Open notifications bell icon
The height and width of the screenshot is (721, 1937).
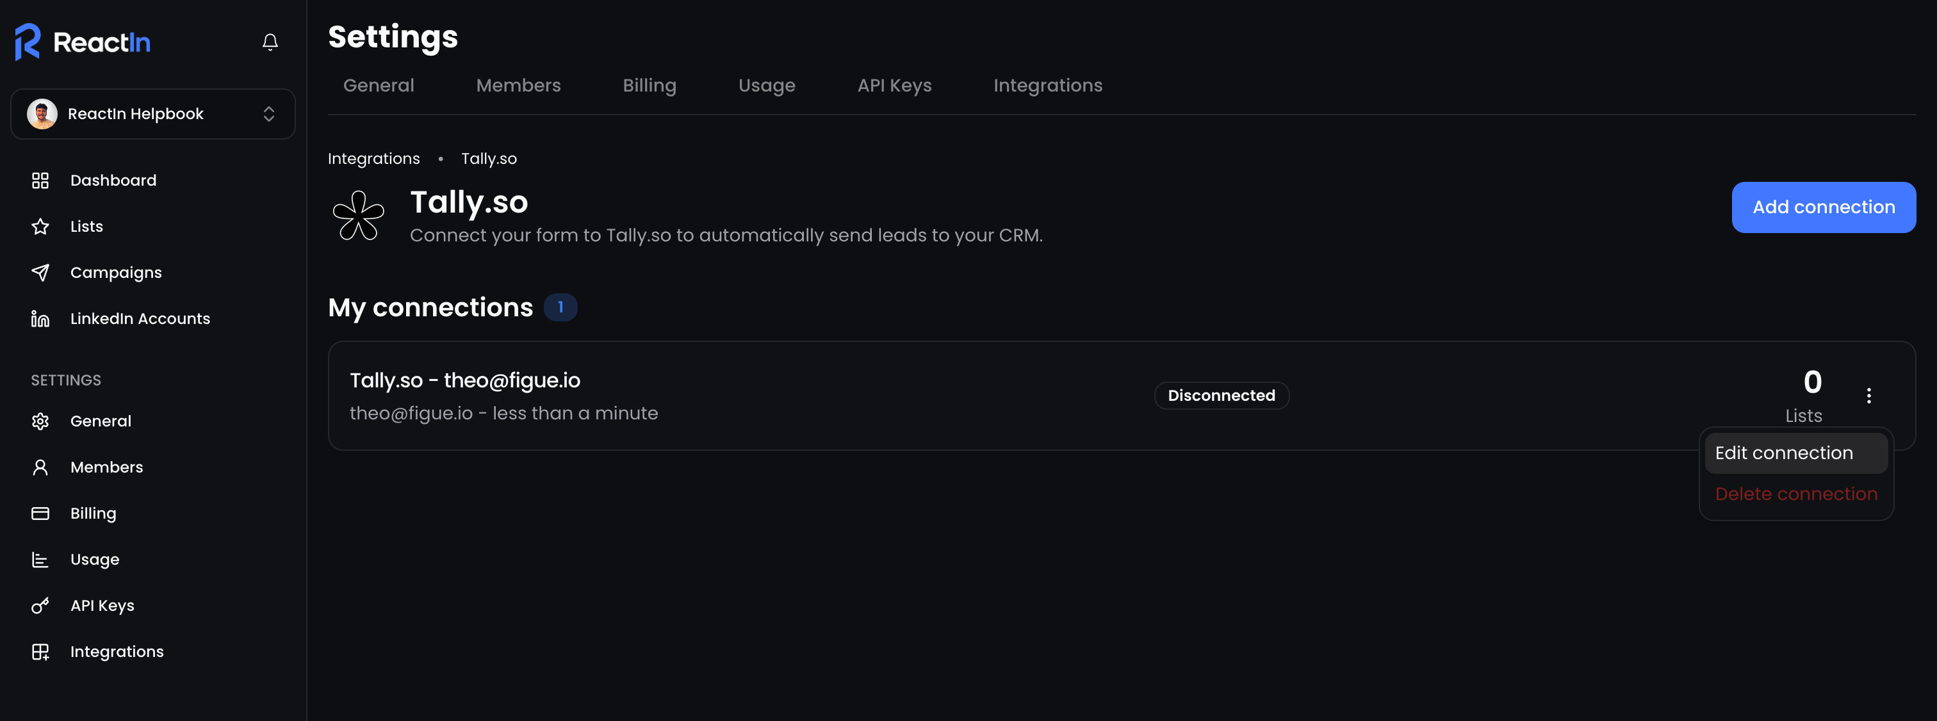pyautogui.click(x=270, y=42)
